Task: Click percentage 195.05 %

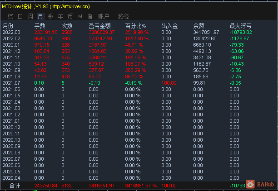Action: 135,57
